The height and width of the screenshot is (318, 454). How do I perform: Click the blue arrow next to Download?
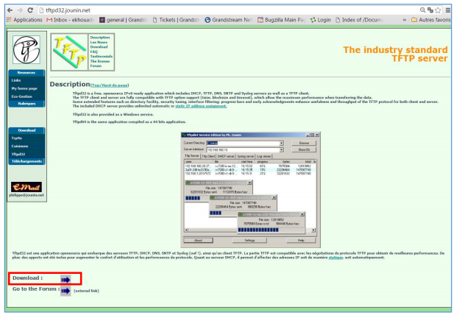coord(65,280)
